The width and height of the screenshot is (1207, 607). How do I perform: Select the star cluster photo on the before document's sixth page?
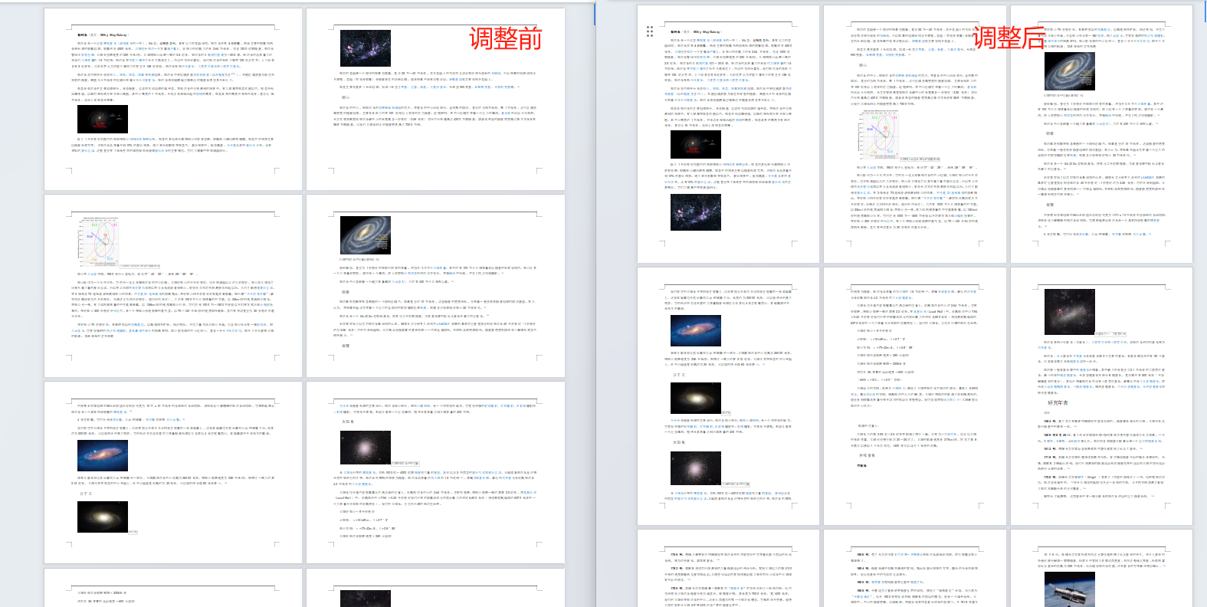(366, 448)
